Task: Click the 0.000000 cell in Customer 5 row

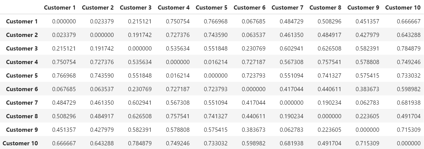Action: (x=216, y=76)
